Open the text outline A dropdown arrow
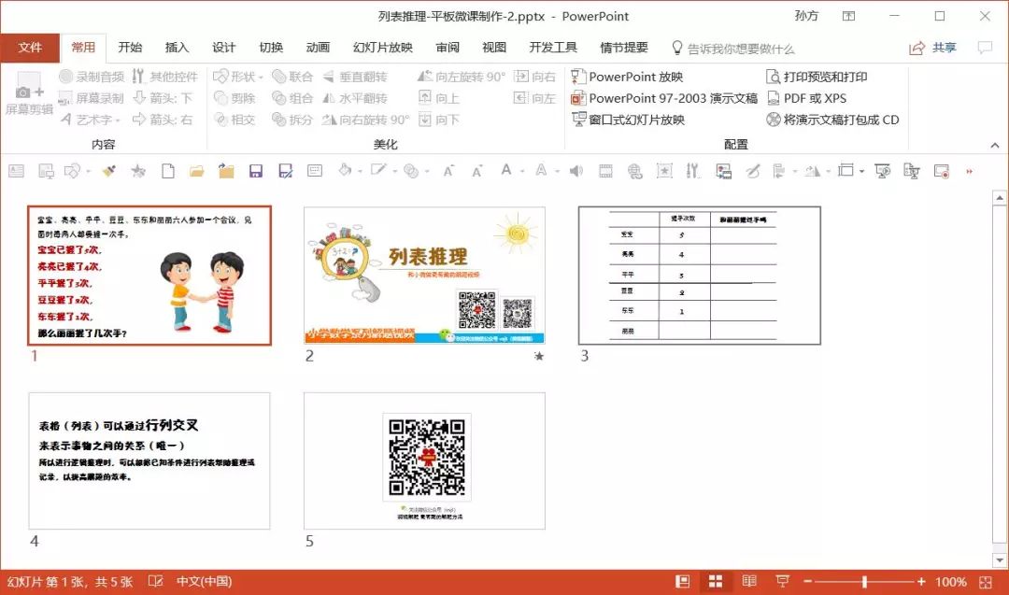Image resolution: width=1009 pixels, height=595 pixels. point(557,172)
